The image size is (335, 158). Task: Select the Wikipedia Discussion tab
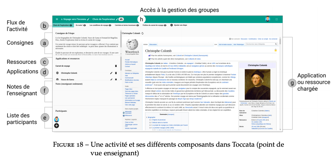(x=153, y=44)
